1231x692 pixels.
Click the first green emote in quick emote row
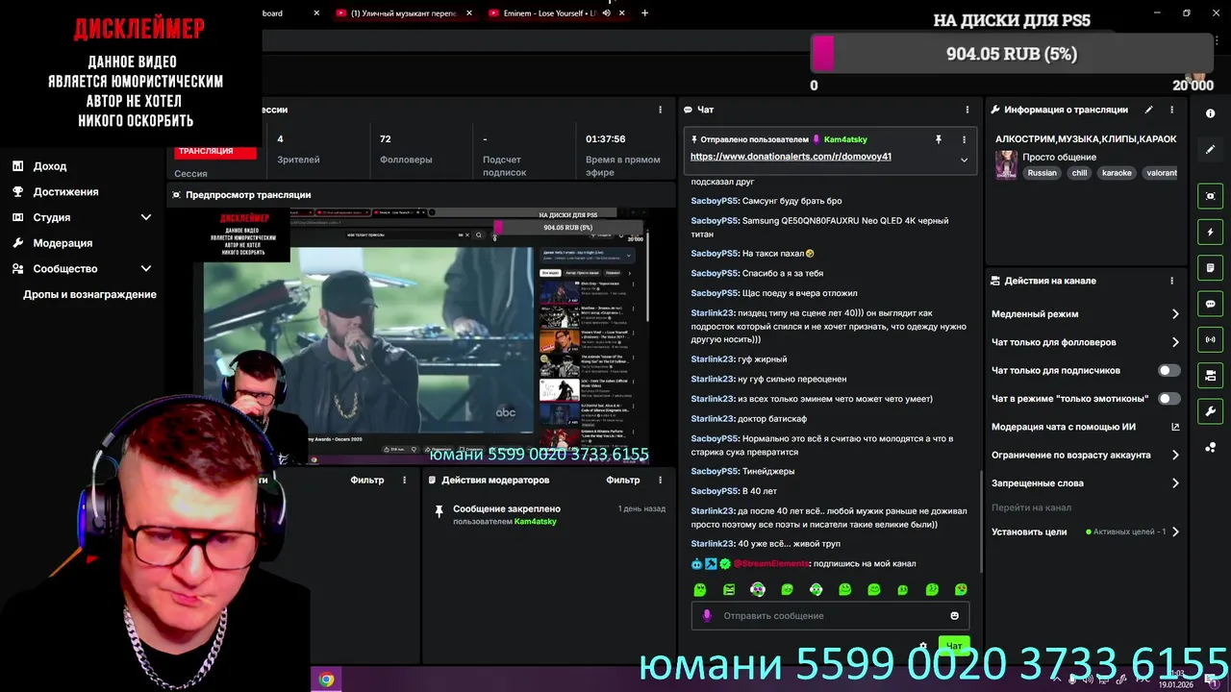click(x=700, y=589)
